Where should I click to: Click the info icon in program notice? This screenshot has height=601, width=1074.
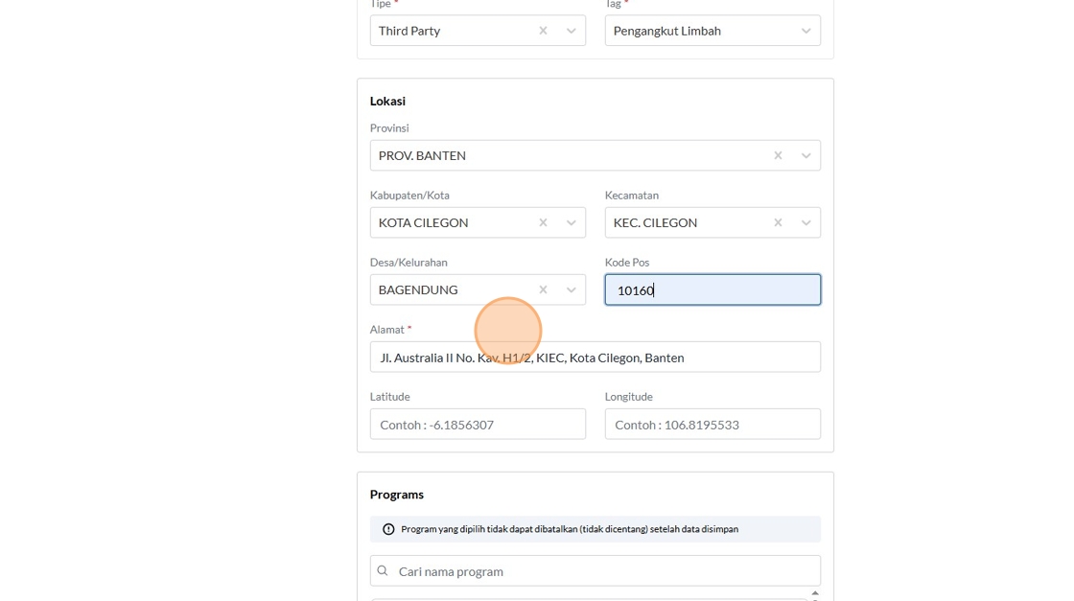click(388, 529)
